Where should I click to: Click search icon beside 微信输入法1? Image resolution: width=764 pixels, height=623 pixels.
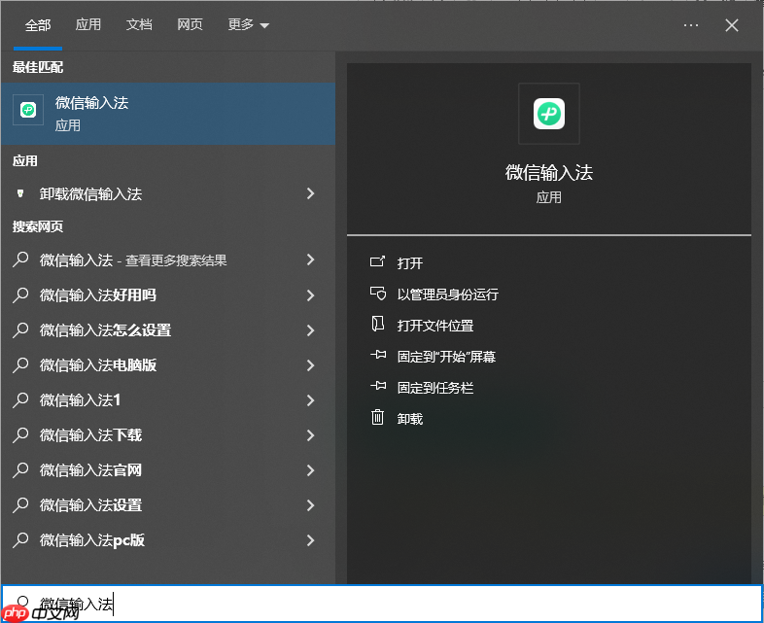click(20, 399)
